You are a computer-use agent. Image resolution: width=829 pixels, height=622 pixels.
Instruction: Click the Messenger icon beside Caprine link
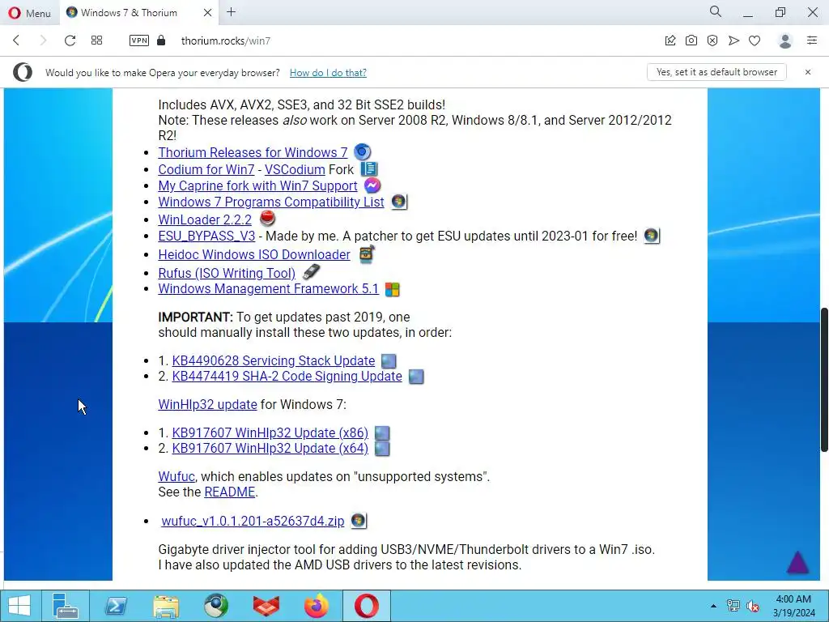[372, 185]
